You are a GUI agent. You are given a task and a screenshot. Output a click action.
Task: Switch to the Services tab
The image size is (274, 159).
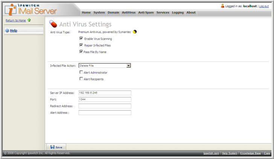tap(163, 12)
